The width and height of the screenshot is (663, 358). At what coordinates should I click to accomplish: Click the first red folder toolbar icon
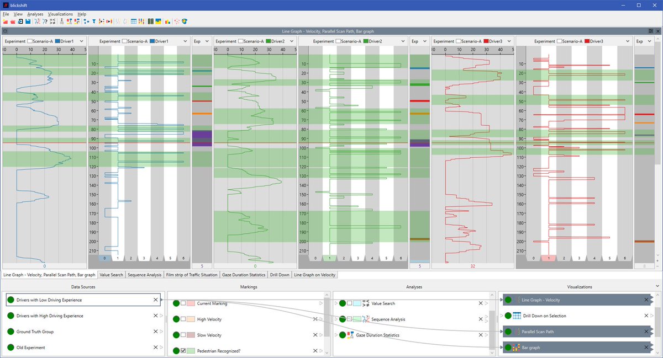[6, 22]
